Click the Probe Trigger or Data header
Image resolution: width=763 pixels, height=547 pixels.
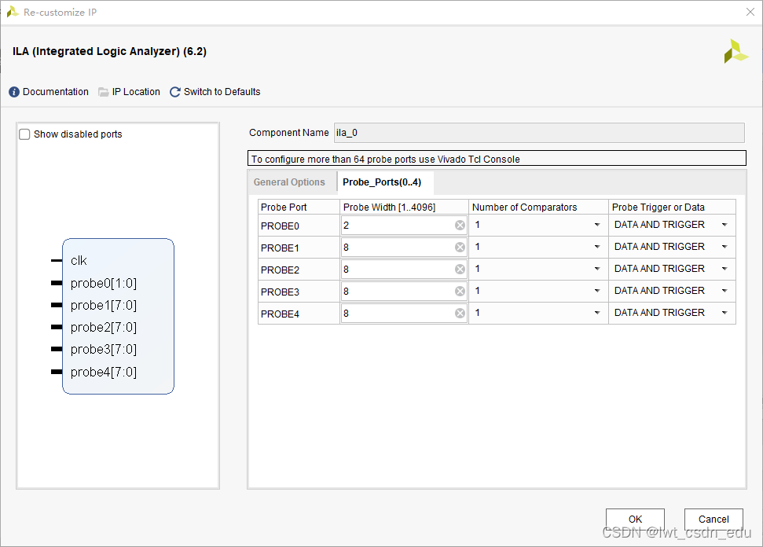(672, 207)
